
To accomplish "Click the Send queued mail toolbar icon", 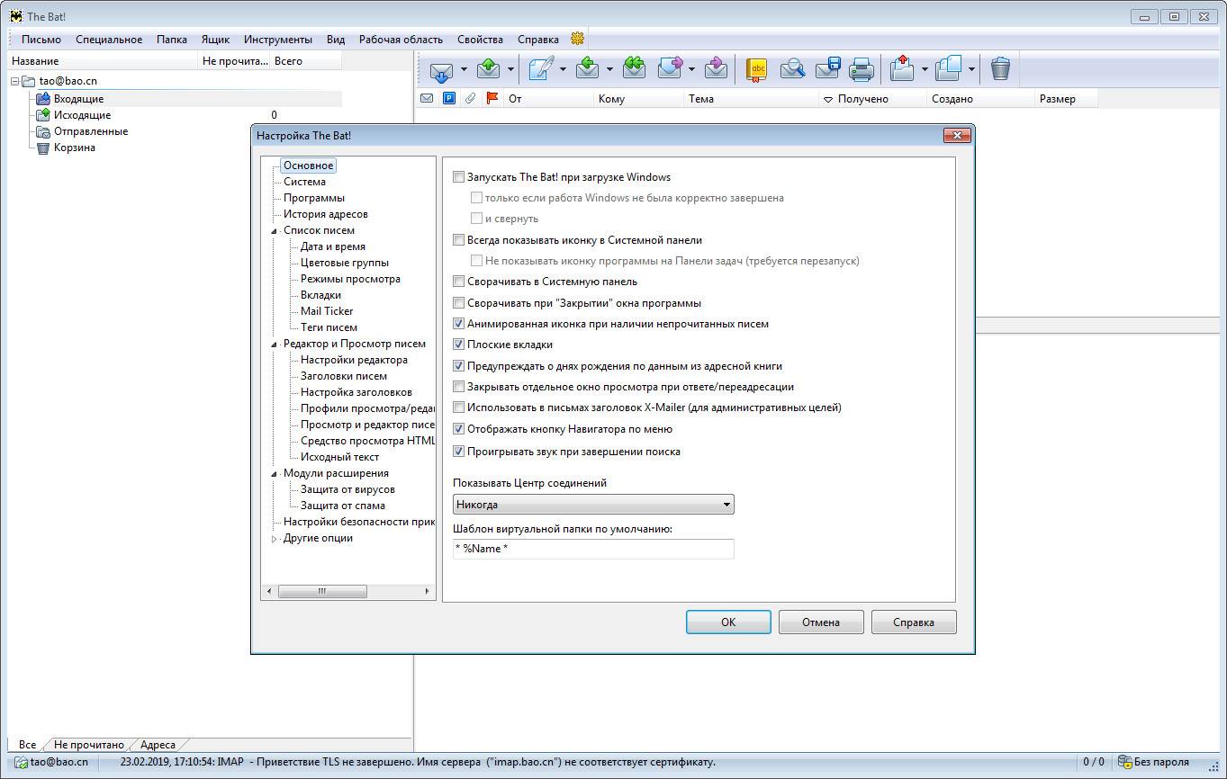I will point(488,68).
